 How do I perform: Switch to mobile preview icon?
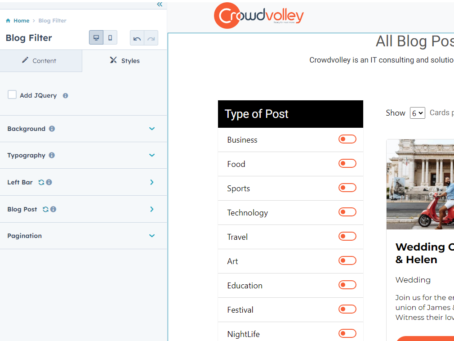110,38
